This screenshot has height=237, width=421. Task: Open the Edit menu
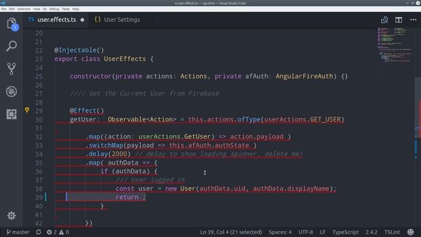pyautogui.click(x=12, y=9)
